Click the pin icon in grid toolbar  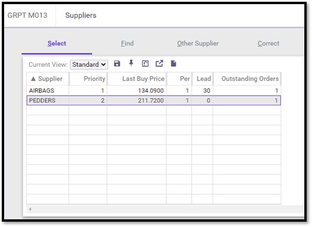[131, 63]
